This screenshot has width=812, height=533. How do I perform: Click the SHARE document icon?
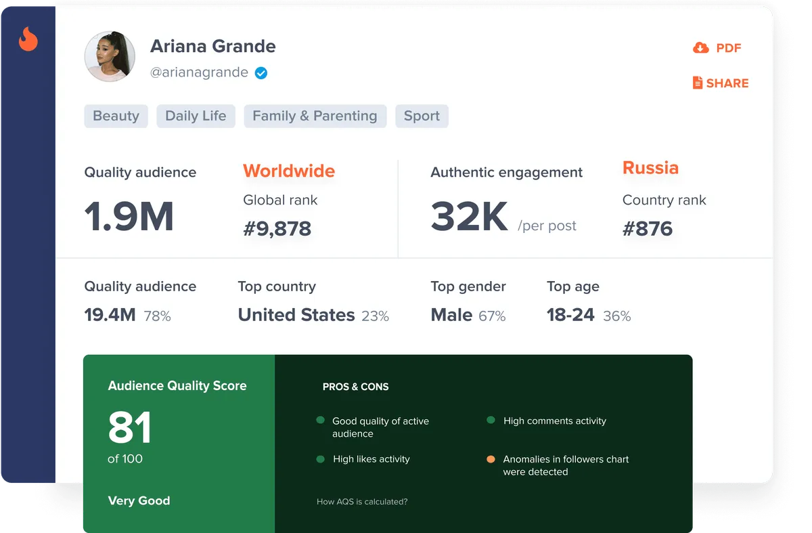[x=698, y=83]
